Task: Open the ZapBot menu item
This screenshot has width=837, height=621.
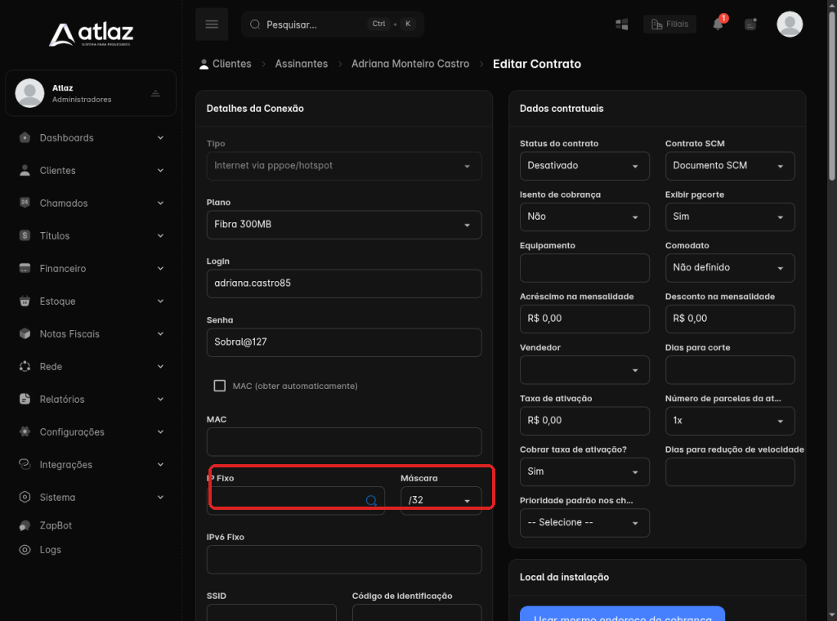Action: pyautogui.click(x=56, y=525)
